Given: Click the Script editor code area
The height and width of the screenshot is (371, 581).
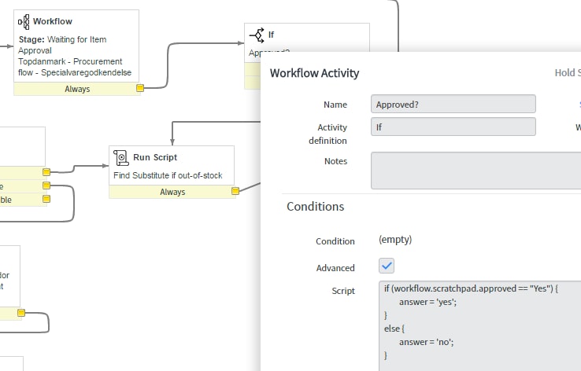Looking at the screenshot, I should pyautogui.click(x=480, y=326).
